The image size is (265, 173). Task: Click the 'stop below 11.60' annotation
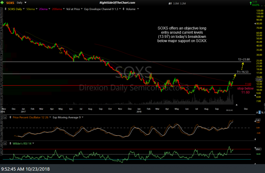pos(245,90)
